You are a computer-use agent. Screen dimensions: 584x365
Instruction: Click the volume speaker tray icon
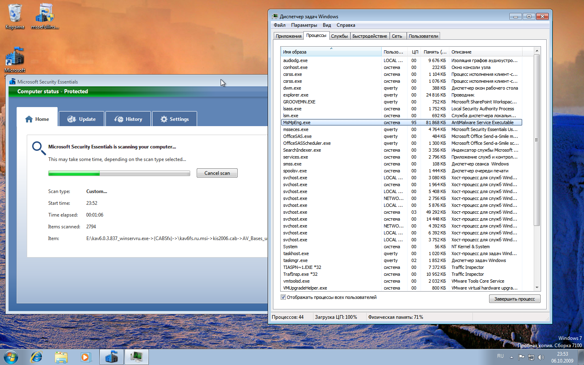(x=541, y=357)
